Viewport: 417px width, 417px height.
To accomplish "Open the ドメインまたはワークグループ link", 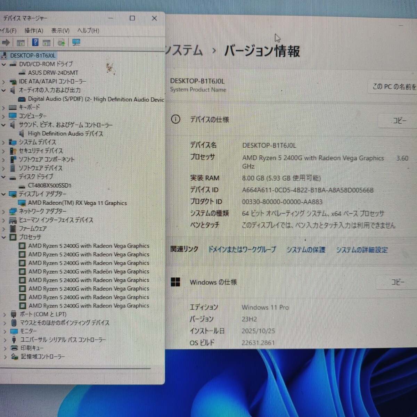I will click(242, 250).
